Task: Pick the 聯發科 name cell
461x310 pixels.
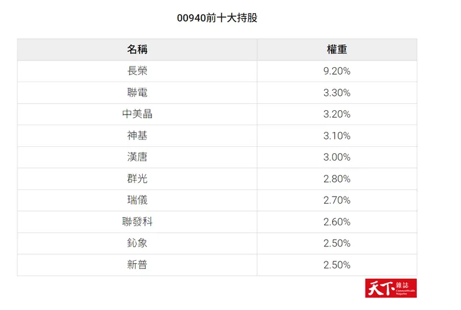Action: [x=137, y=222]
